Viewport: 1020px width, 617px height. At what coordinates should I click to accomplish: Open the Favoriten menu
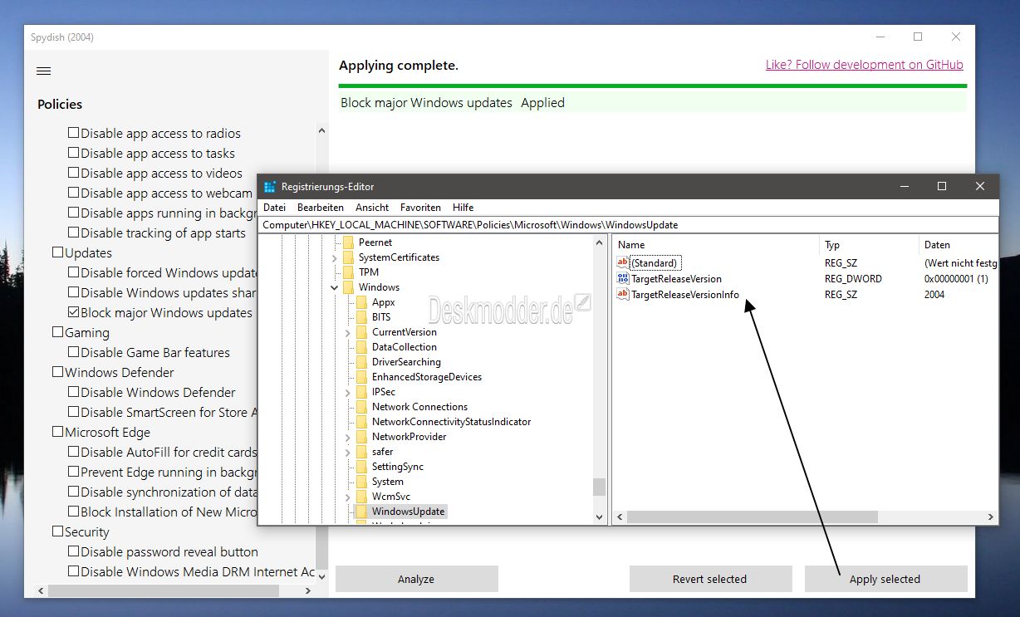420,208
